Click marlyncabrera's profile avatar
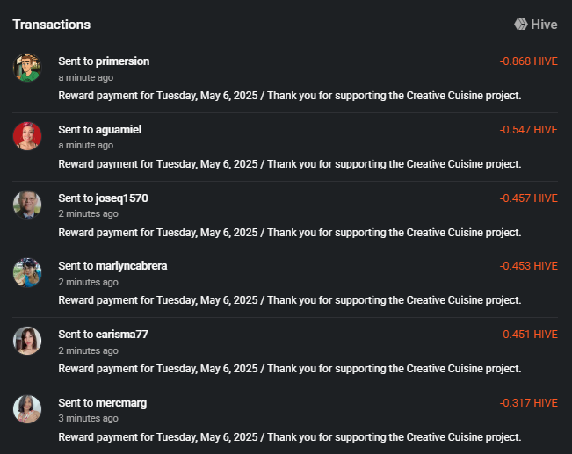The height and width of the screenshot is (454, 572). pos(27,272)
